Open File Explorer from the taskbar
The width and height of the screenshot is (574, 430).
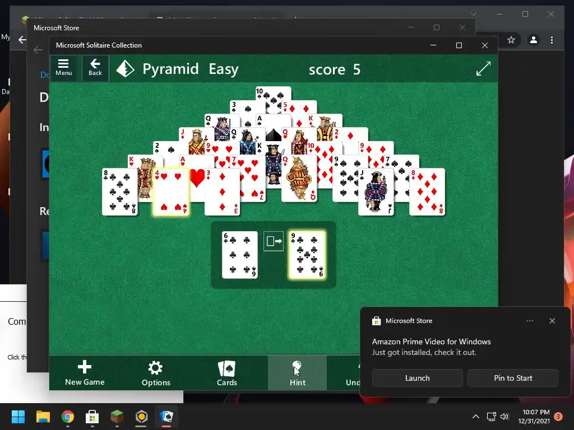[43, 417]
